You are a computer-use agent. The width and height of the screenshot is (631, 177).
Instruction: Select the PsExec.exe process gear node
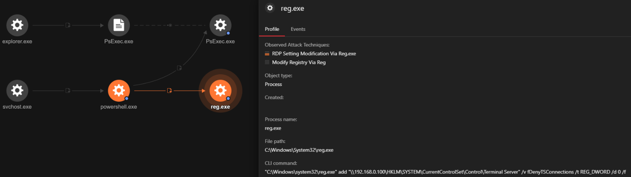click(x=220, y=25)
